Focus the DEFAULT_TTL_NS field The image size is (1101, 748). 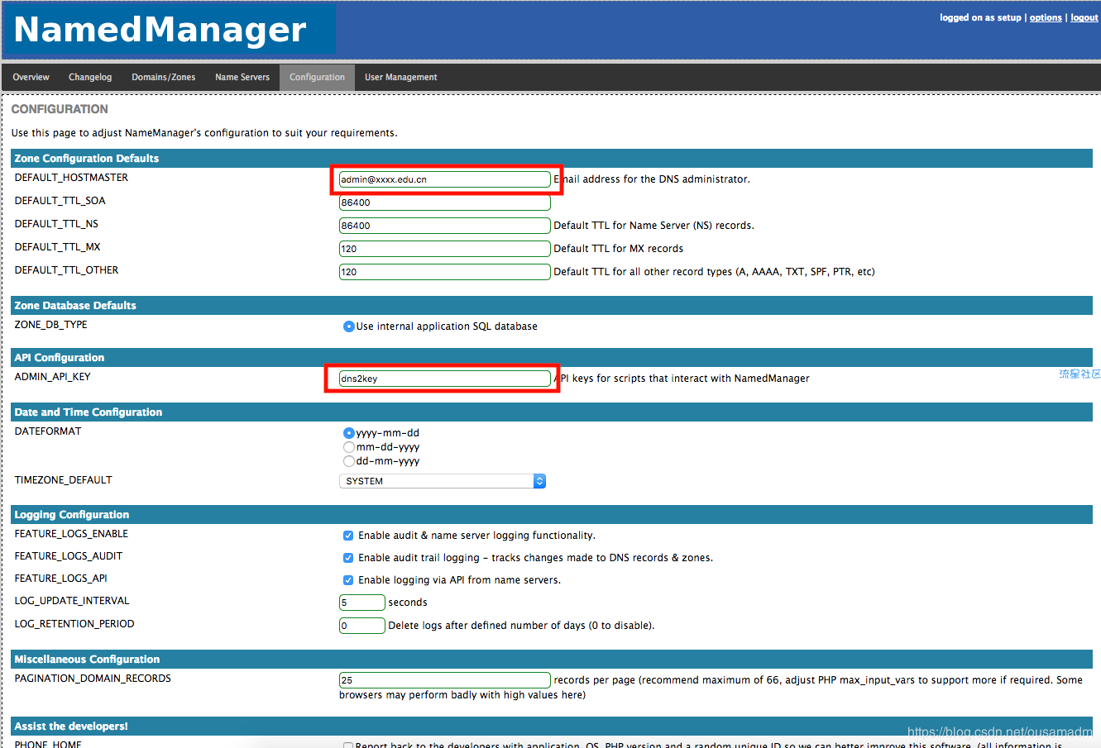tap(445, 226)
